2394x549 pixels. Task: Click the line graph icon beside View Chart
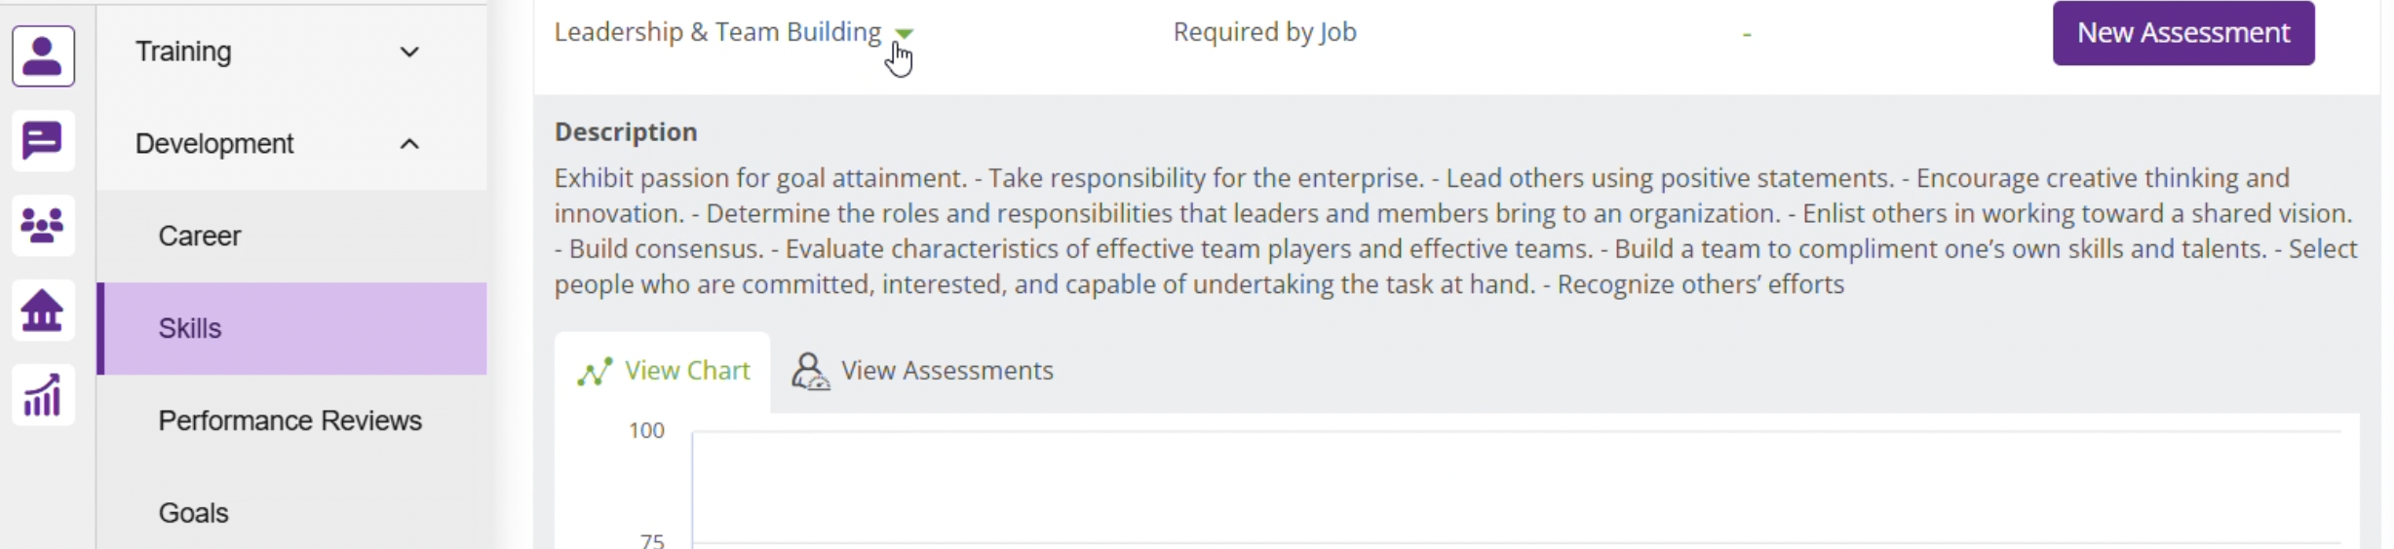[595, 372]
